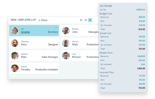Open Invoiced Price G/L Account value 340,00
The height and width of the screenshot is (99, 155).
142,84
